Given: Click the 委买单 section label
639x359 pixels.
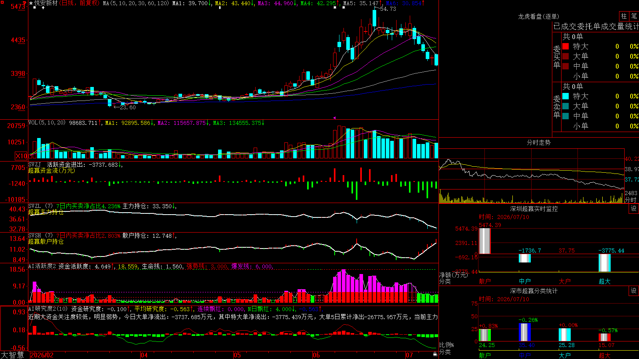Looking at the screenshot, I should (557, 57).
